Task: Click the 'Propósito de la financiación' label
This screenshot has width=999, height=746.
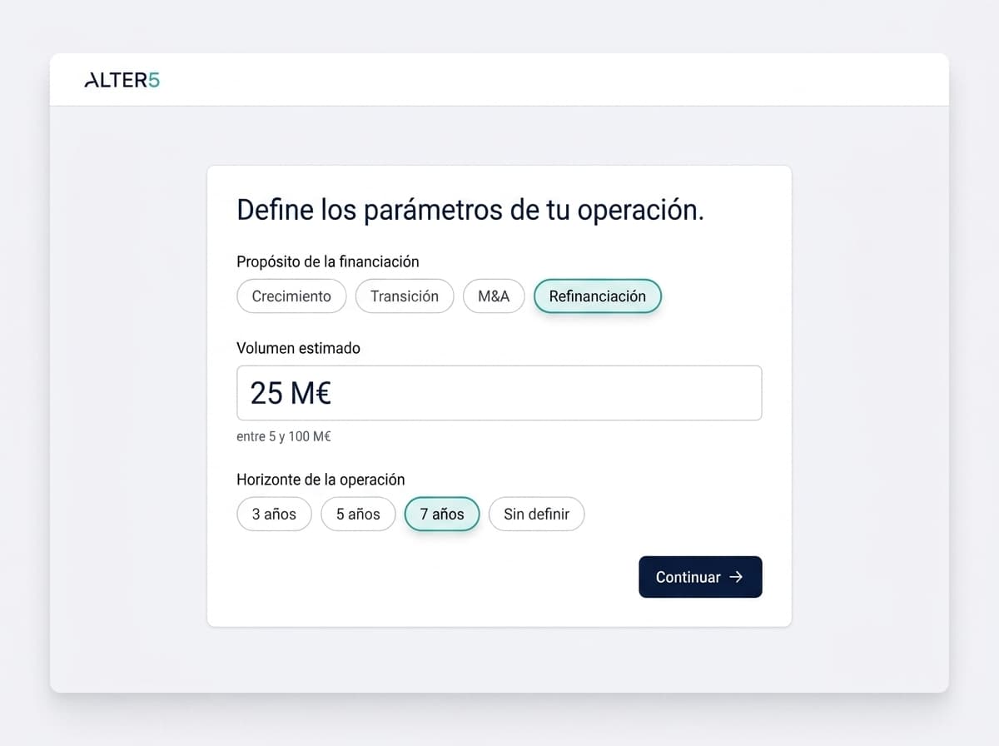Action: pyautogui.click(x=328, y=261)
